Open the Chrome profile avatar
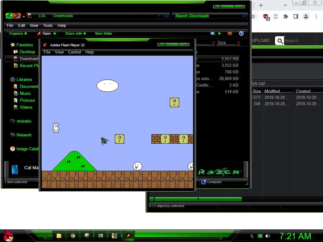 (306, 16)
